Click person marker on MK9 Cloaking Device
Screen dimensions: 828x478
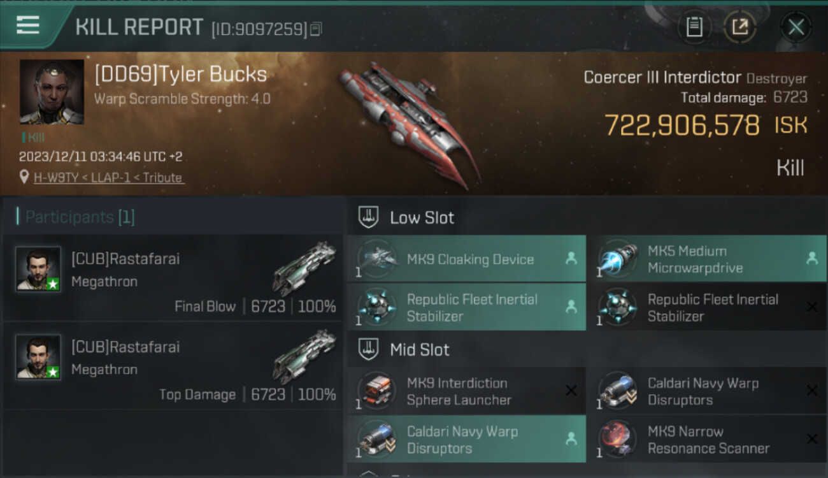571,258
